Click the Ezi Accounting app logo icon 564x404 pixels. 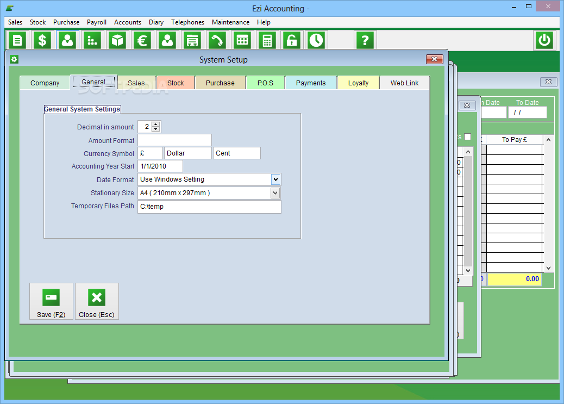(10, 8)
